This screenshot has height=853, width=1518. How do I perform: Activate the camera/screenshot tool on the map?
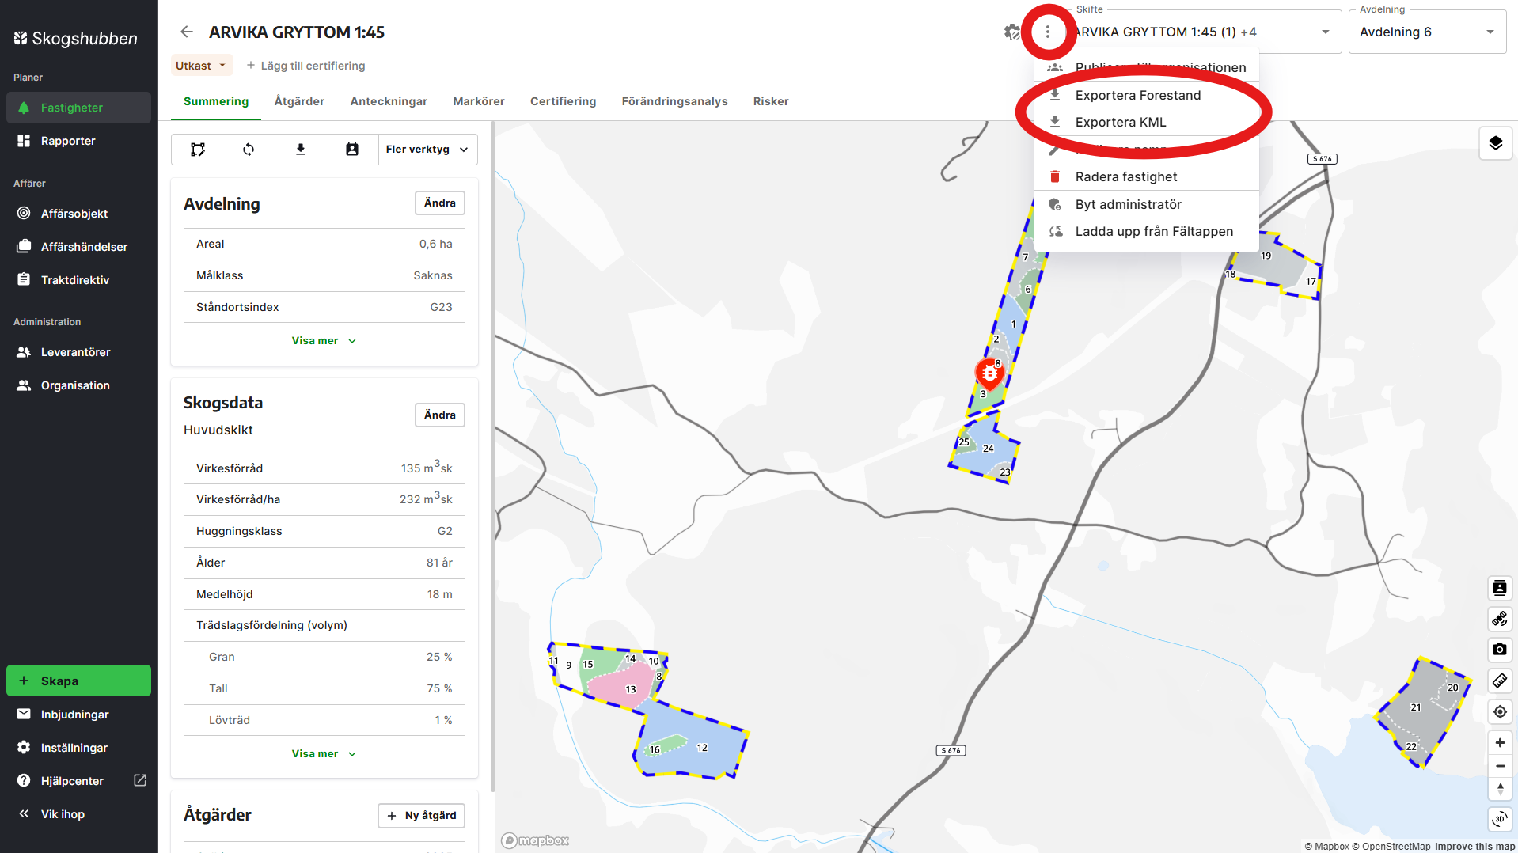click(x=1499, y=650)
